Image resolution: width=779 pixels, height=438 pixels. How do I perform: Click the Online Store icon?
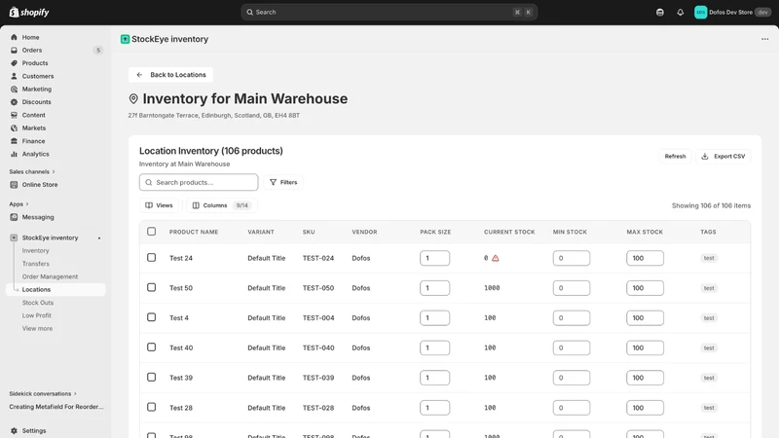(x=14, y=184)
